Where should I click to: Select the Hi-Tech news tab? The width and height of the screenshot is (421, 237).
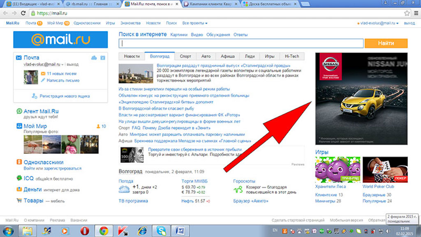tap(291, 56)
